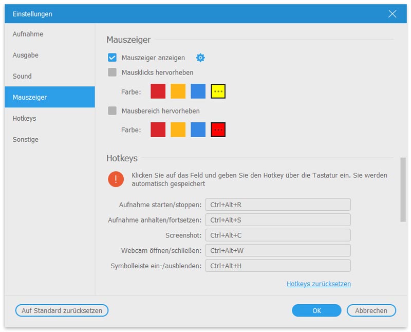Open the Ausgabe settings section
Image resolution: width=411 pixels, height=332 pixels.
[26, 55]
